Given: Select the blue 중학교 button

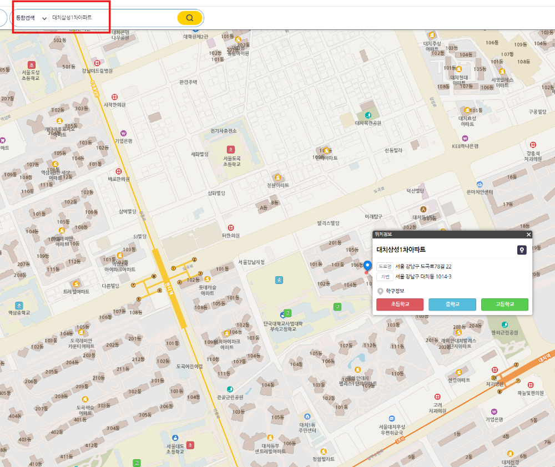Looking at the screenshot, I should coord(452,304).
